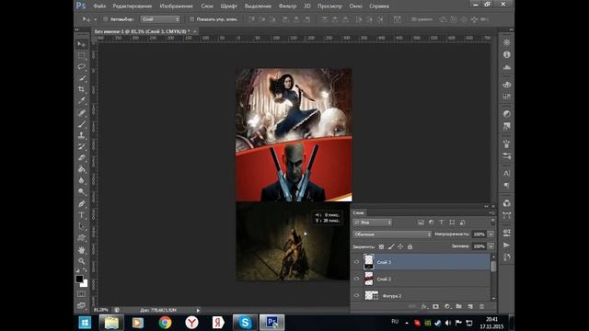Select the Hand tool
This screenshot has width=589, height=331.
click(x=82, y=249)
